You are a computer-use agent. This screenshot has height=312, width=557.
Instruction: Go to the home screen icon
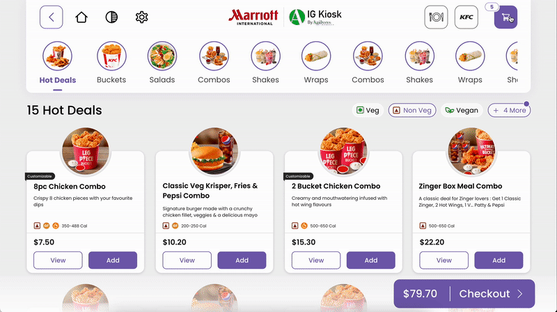tap(81, 17)
